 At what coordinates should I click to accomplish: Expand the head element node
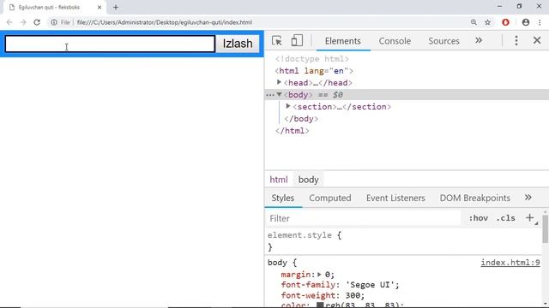click(279, 82)
